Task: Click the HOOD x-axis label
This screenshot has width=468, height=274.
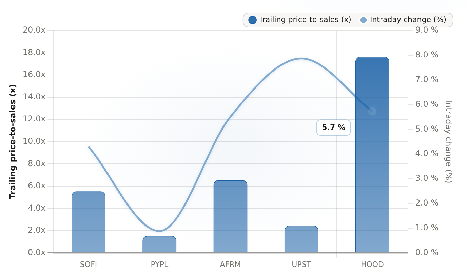Action: [x=372, y=265]
